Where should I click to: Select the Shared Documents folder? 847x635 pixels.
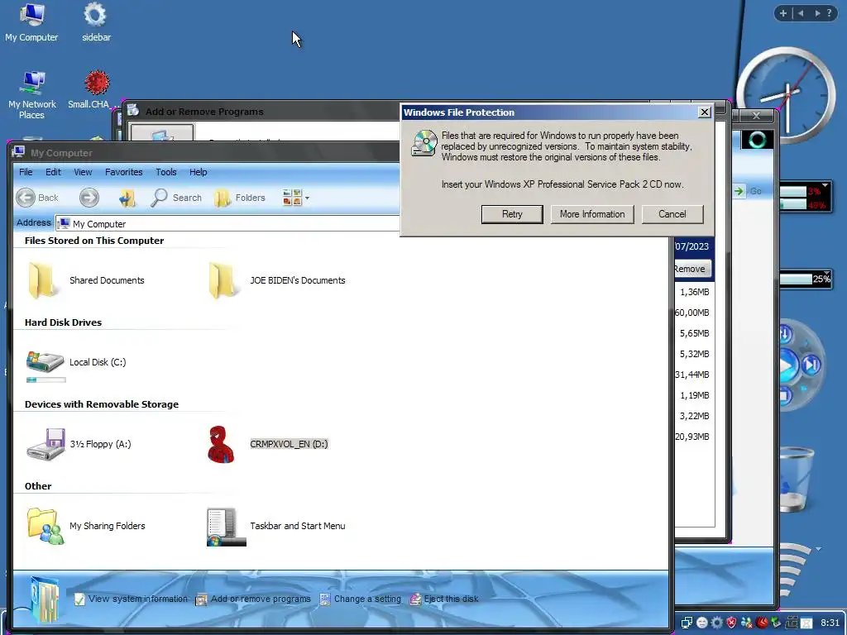click(x=86, y=280)
